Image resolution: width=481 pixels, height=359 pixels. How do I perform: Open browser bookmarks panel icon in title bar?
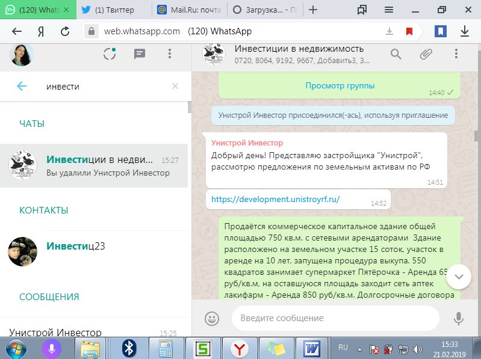click(362, 10)
